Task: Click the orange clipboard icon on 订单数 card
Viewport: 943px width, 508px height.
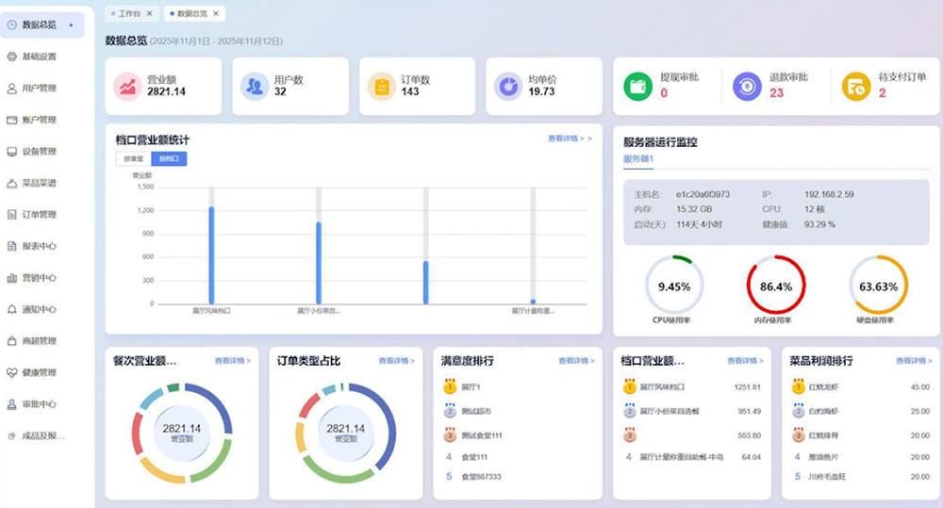Action: click(381, 86)
